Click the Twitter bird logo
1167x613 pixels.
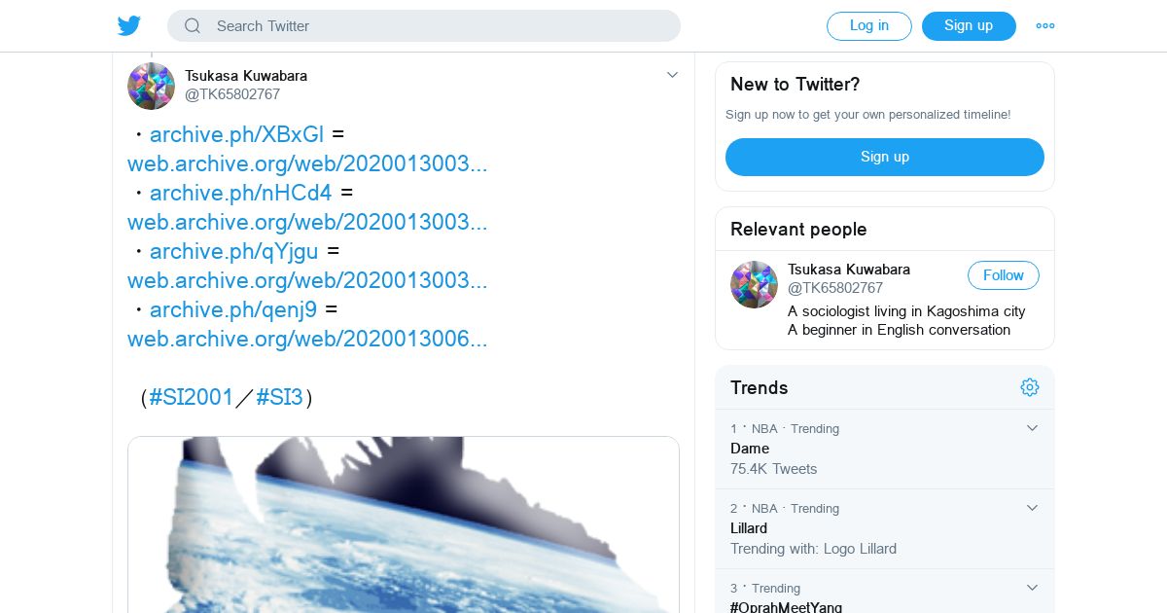point(129,26)
